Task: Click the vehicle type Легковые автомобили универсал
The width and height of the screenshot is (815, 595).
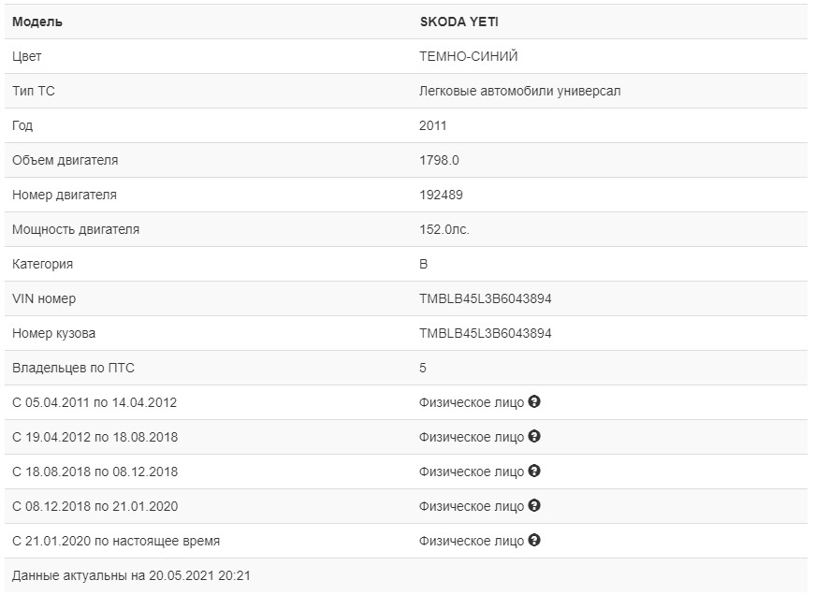Action: [519, 91]
